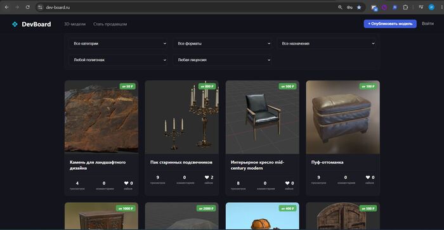The image size is (444, 230).
Task: Go back using the browser back arrow
Action: click(7, 8)
